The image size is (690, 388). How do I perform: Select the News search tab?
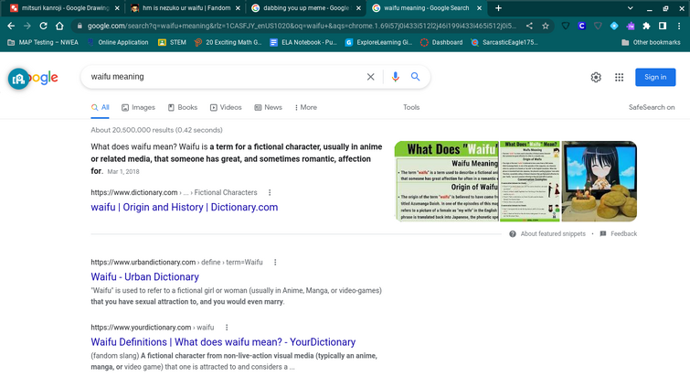point(268,107)
